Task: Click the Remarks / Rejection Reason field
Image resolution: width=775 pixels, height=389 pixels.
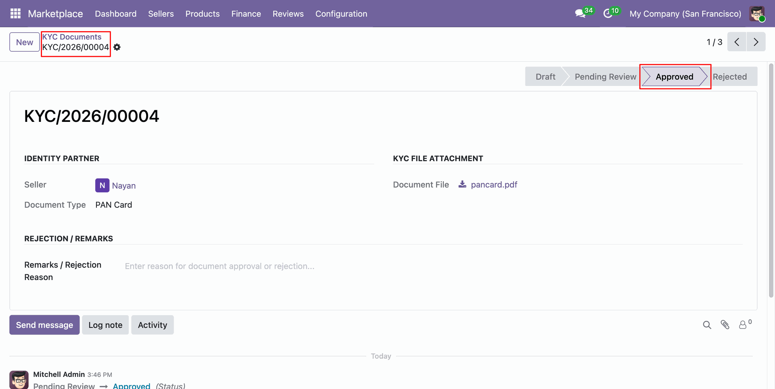Action: coord(434,266)
